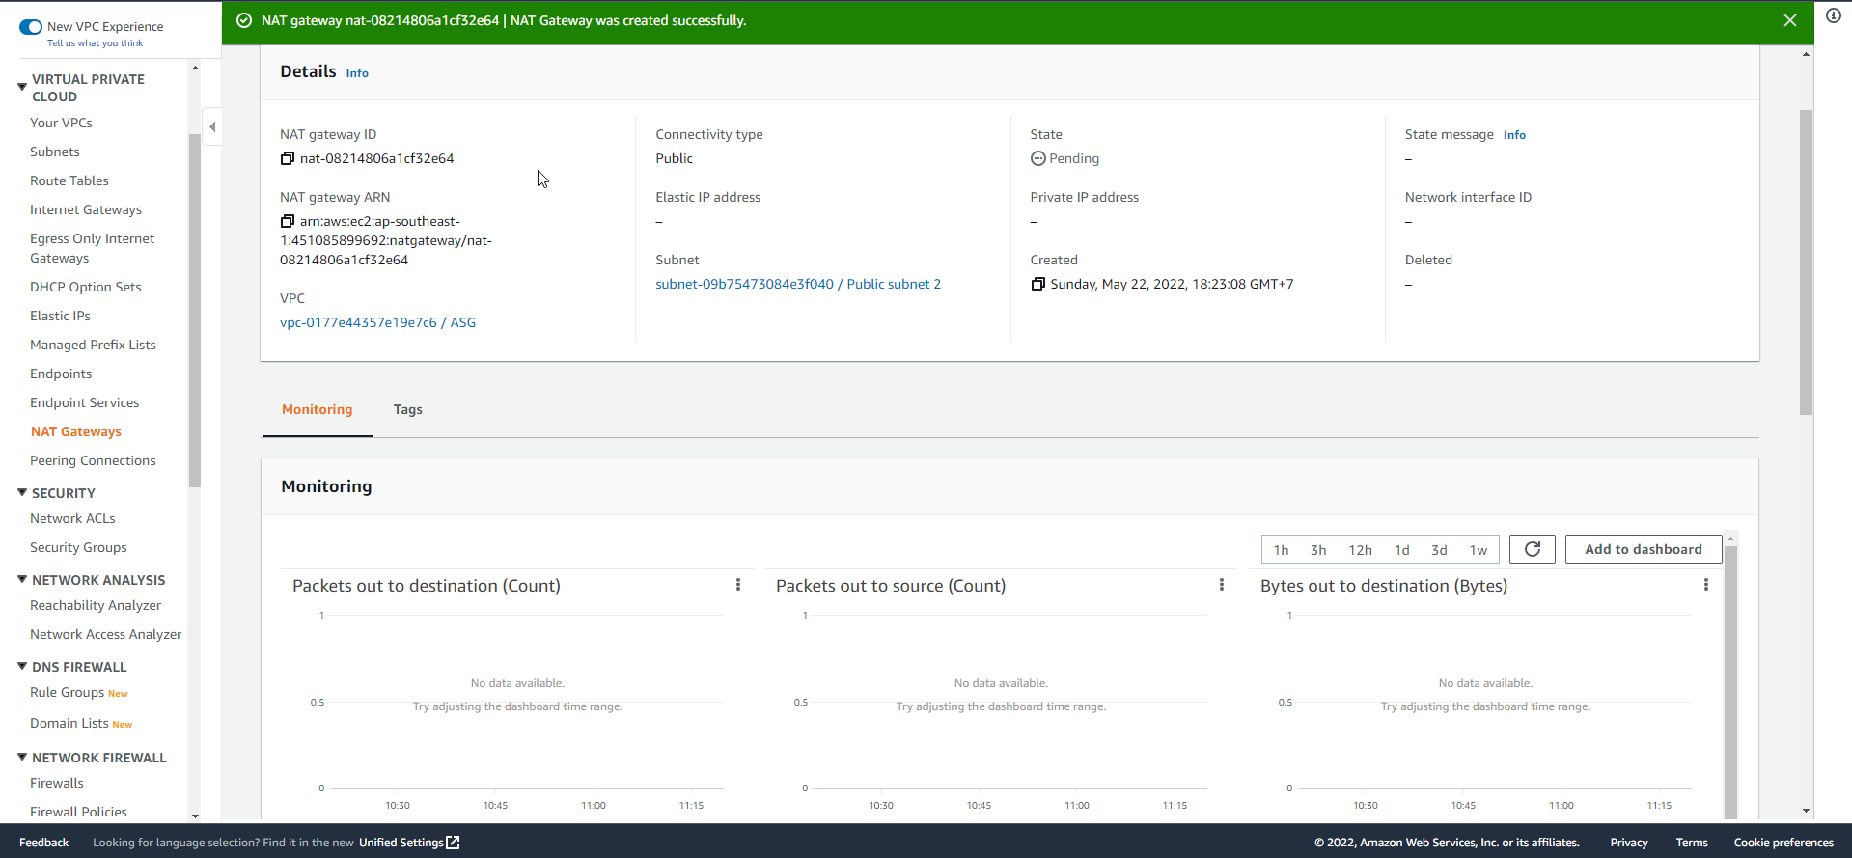
Task: Collapse the Network Firewall section
Action: [22, 757]
